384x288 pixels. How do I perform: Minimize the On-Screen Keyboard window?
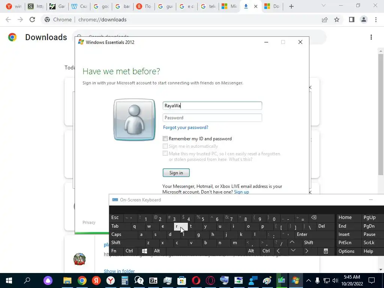(371, 200)
